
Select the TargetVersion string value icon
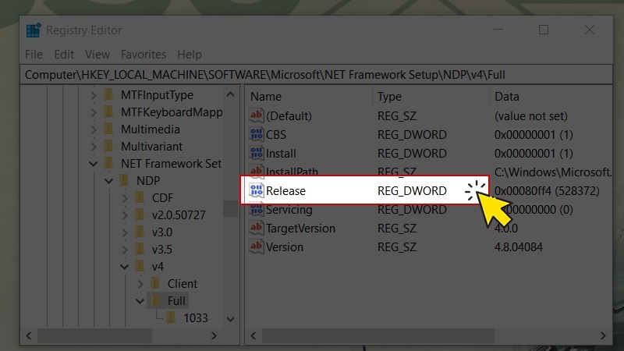pos(257,228)
